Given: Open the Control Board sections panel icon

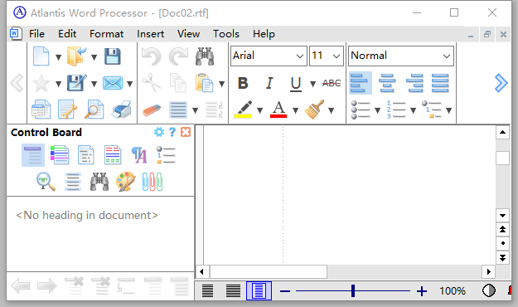Looking at the screenshot, I should (x=113, y=155).
